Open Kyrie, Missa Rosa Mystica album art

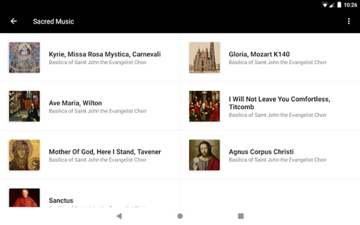point(24,57)
